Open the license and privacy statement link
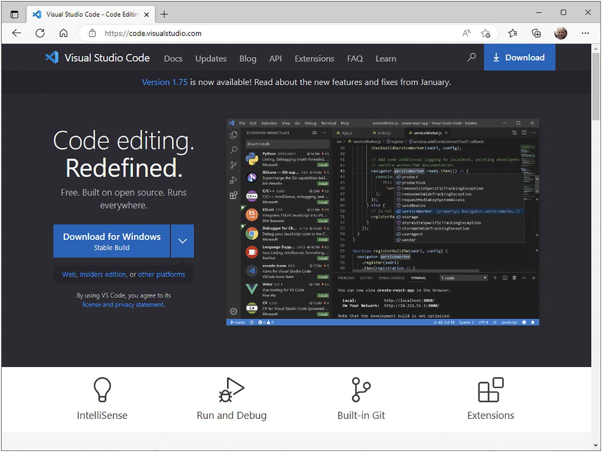602x452 pixels. (123, 305)
